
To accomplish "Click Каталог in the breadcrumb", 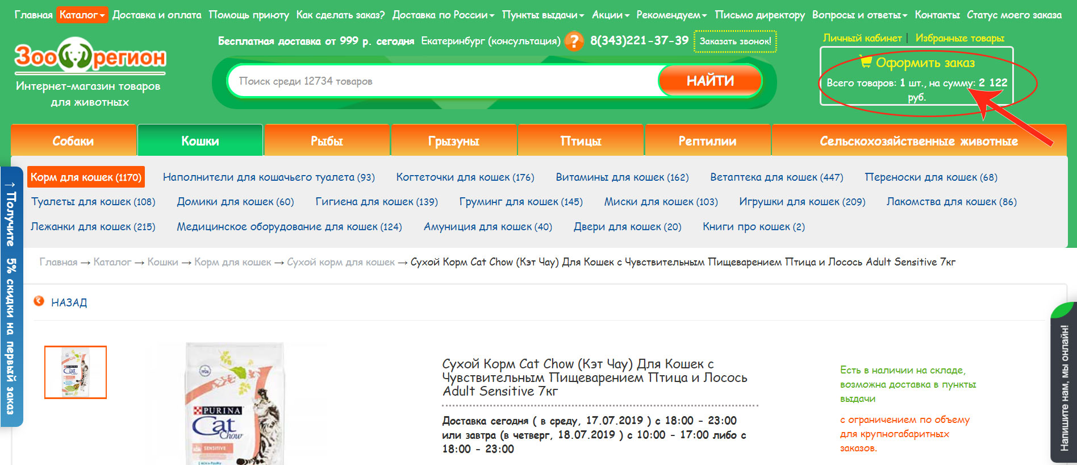I will coord(112,262).
